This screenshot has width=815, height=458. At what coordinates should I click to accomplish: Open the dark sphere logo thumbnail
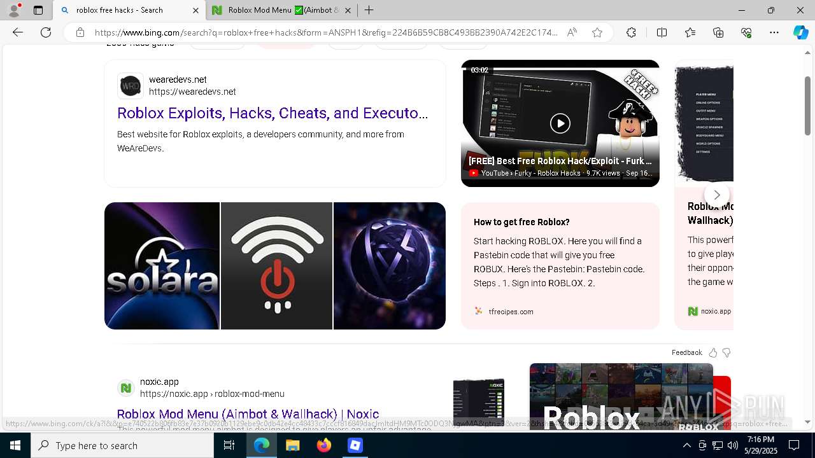390,266
